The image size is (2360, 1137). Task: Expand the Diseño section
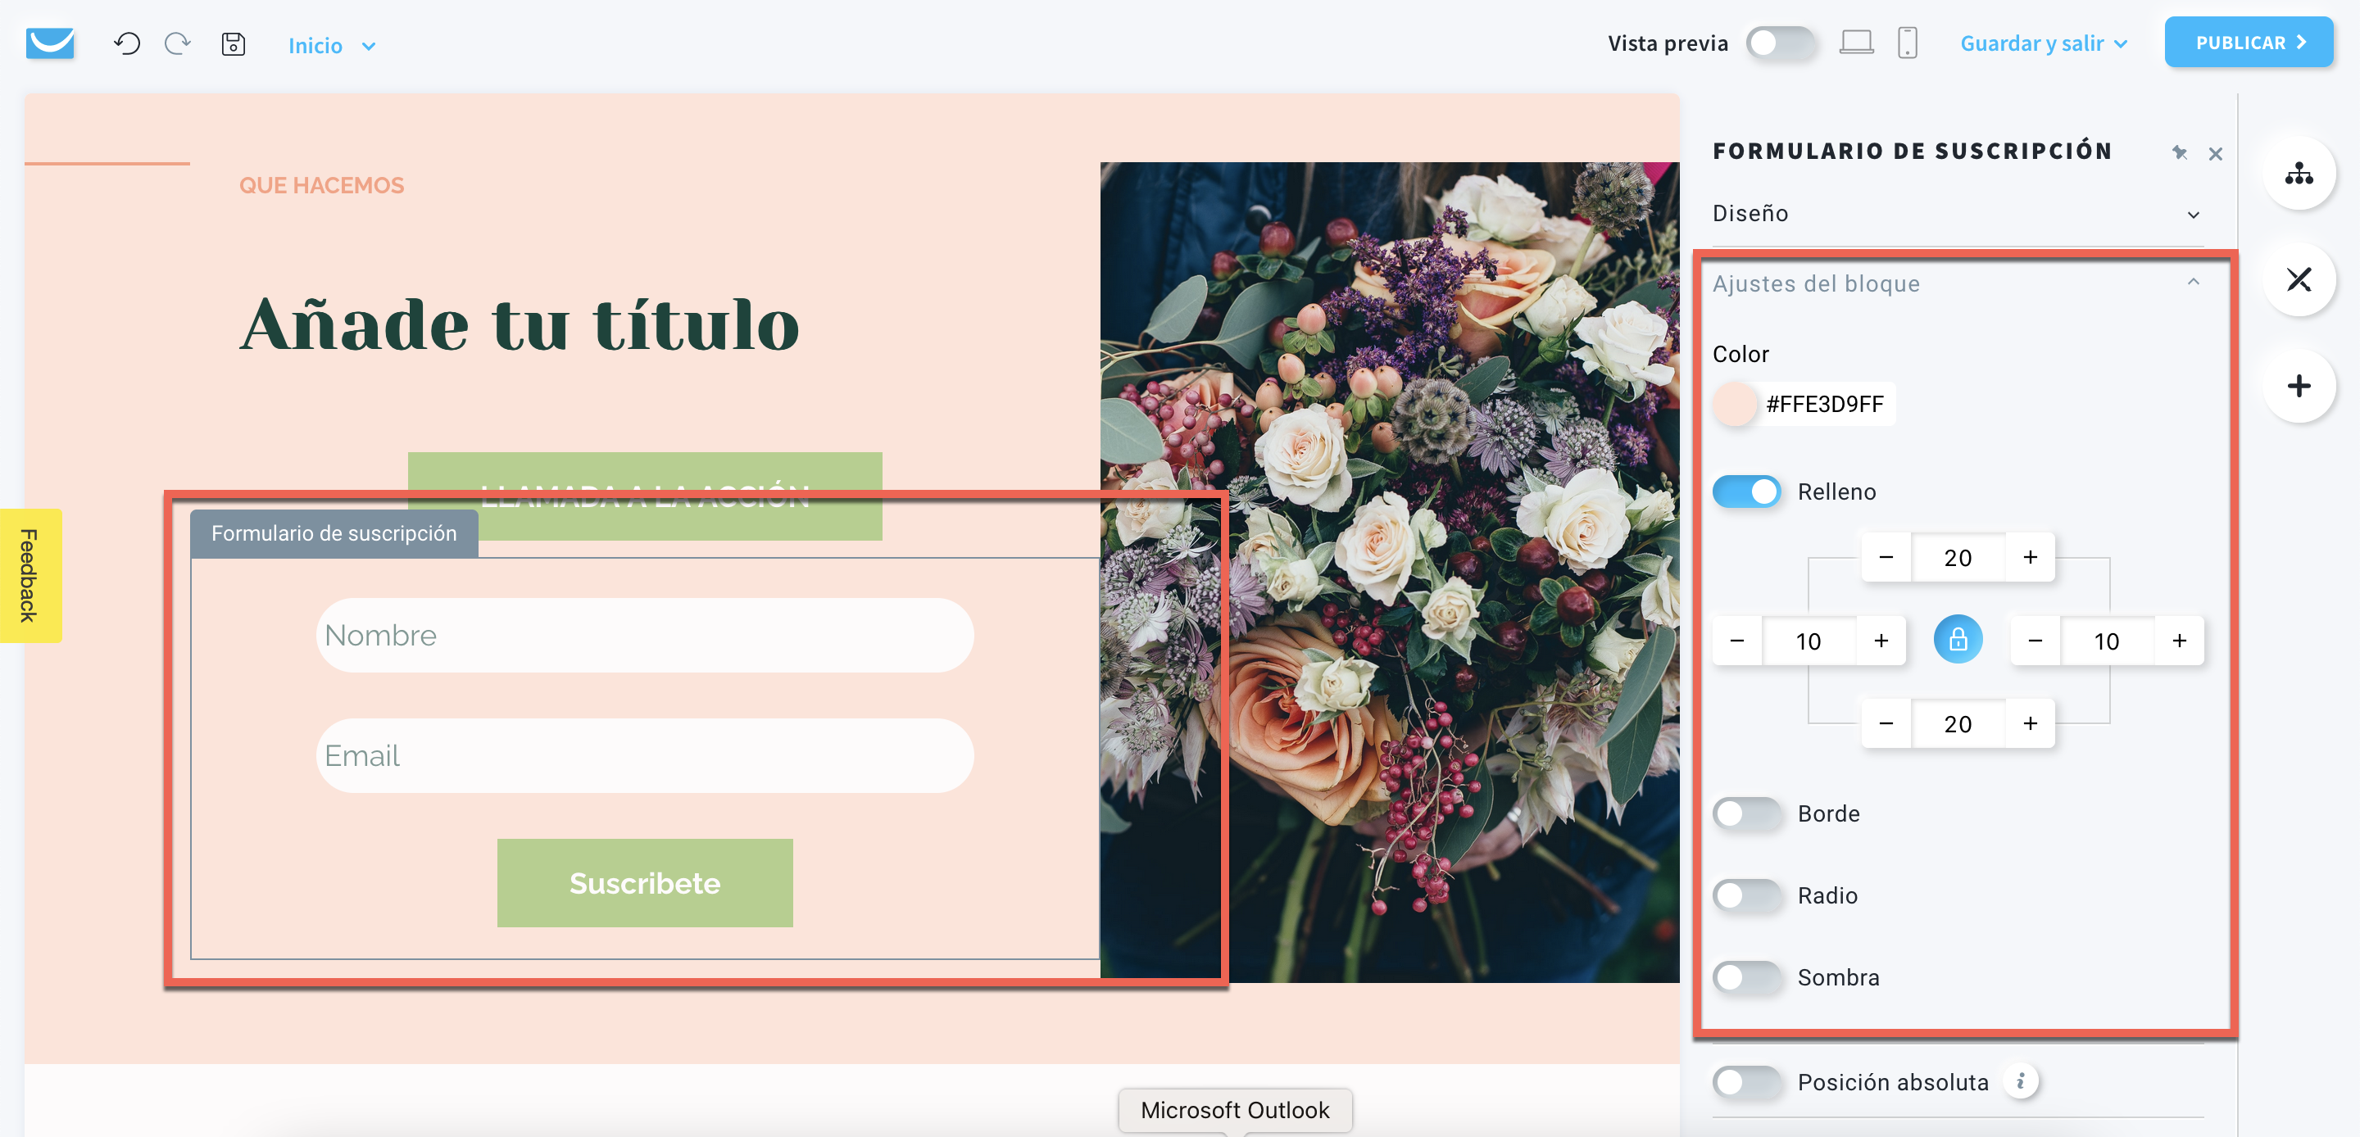click(x=1957, y=214)
